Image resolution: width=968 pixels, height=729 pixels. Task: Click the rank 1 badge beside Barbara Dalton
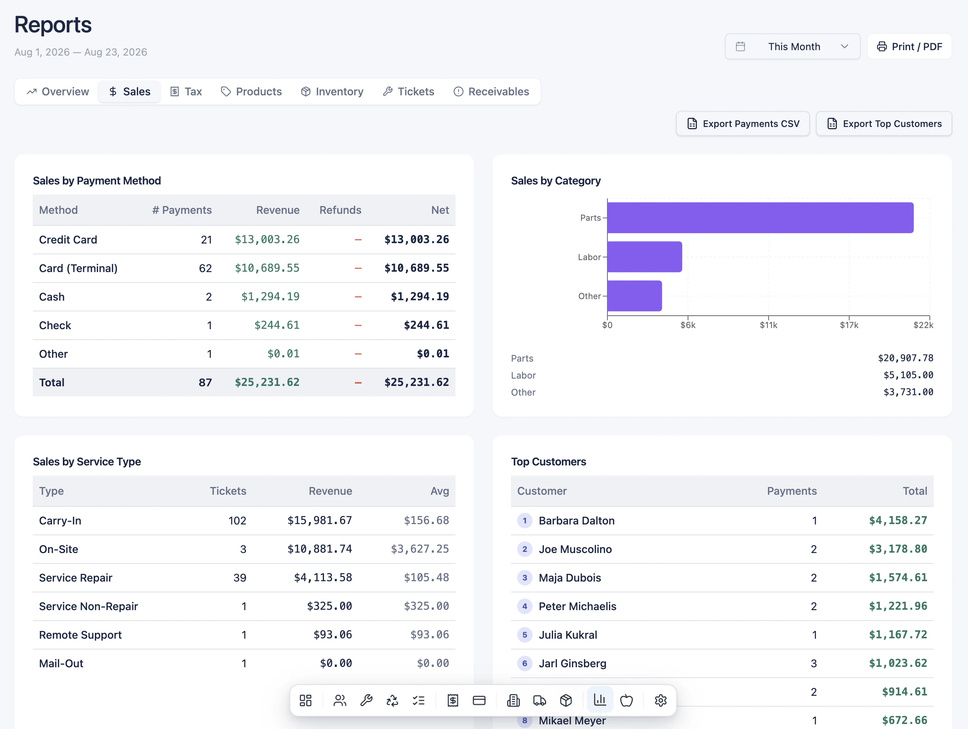tap(525, 521)
